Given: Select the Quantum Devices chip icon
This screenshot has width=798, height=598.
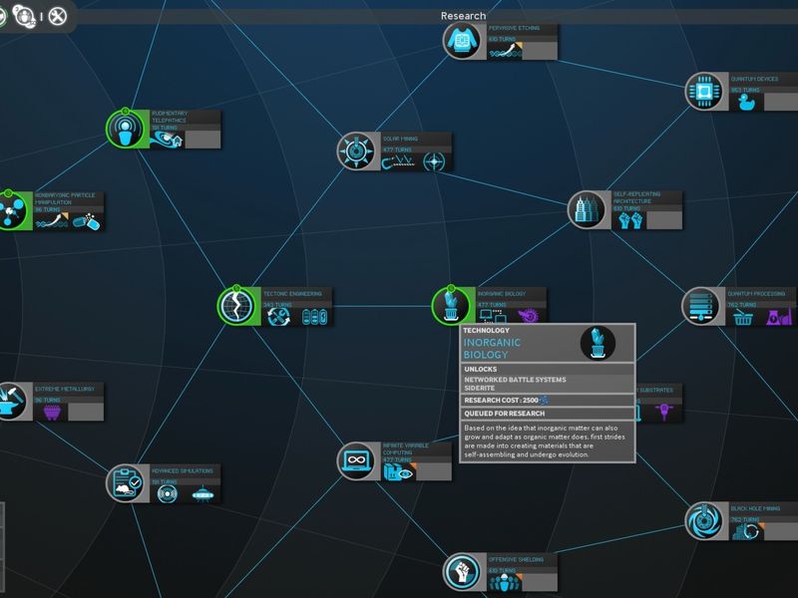Looking at the screenshot, I should point(704,92).
